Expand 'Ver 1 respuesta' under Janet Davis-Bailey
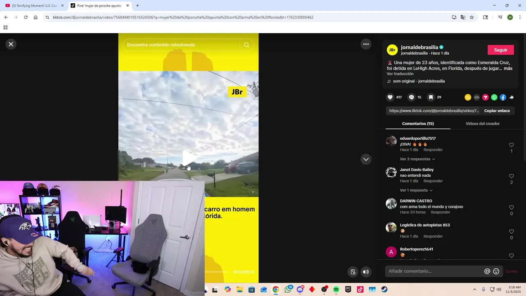This screenshot has width=526, height=296. [416, 190]
